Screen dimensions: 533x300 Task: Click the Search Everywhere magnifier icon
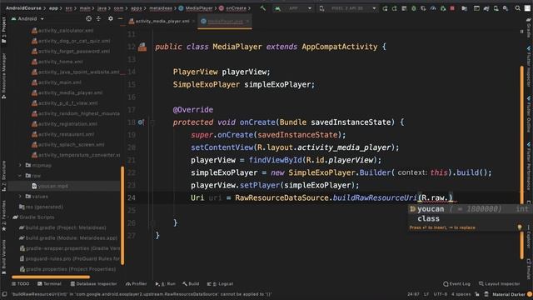pyautogui.click(x=517, y=8)
